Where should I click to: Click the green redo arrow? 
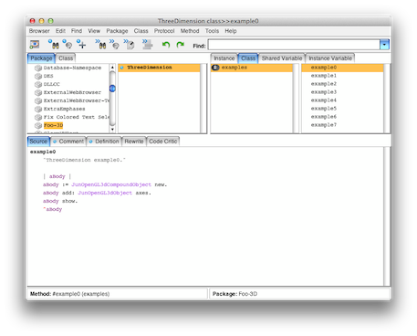click(181, 45)
